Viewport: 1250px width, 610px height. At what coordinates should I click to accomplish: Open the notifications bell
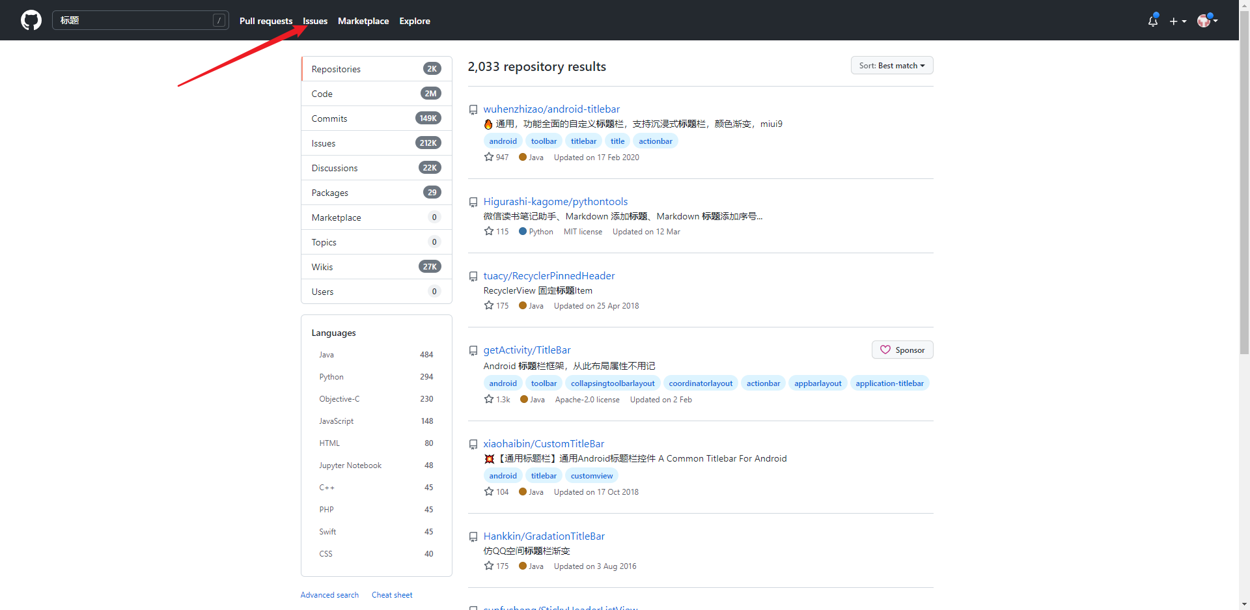(1152, 21)
